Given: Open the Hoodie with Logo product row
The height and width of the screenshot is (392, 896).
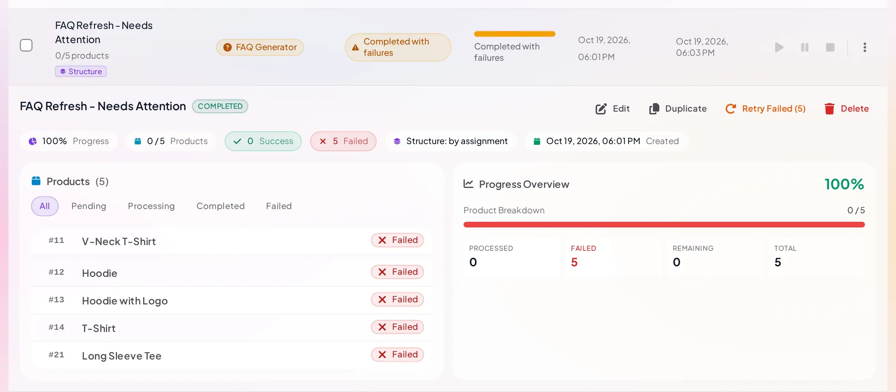Looking at the screenshot, I should coord(232,300).
